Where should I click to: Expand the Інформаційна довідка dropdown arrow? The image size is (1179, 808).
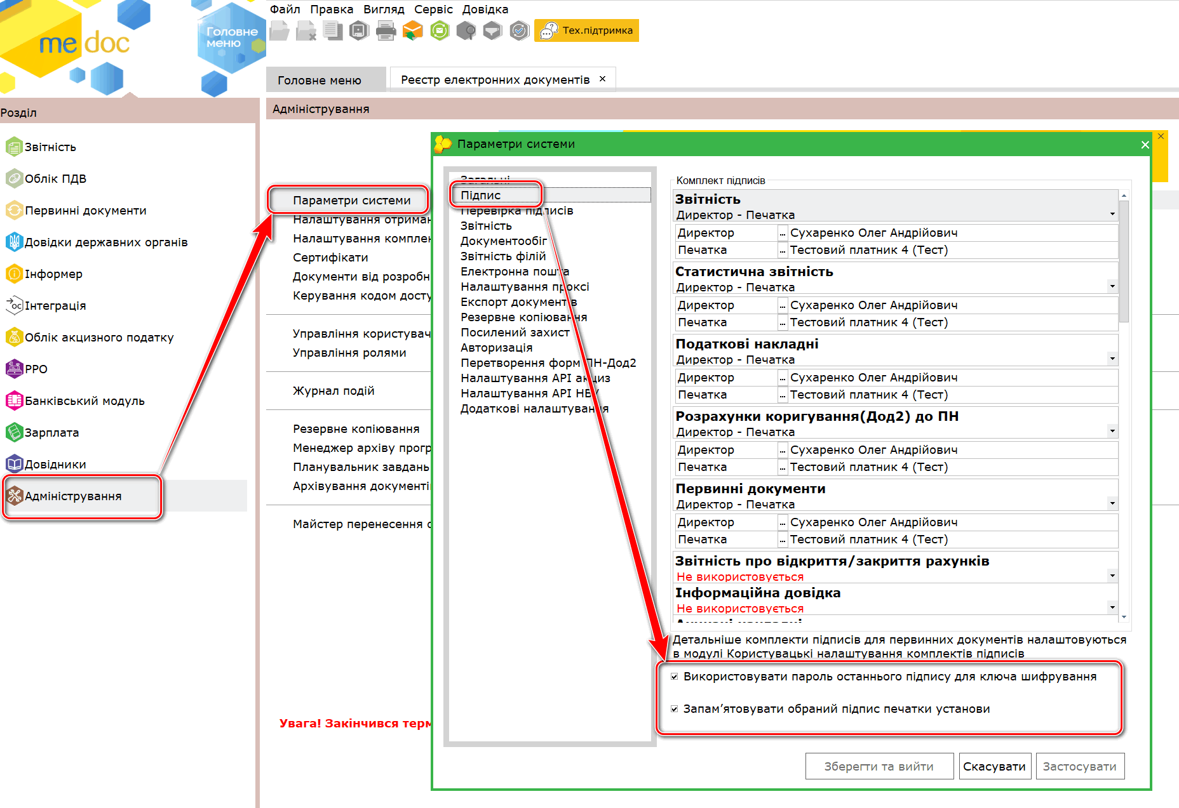point(1112,607)
